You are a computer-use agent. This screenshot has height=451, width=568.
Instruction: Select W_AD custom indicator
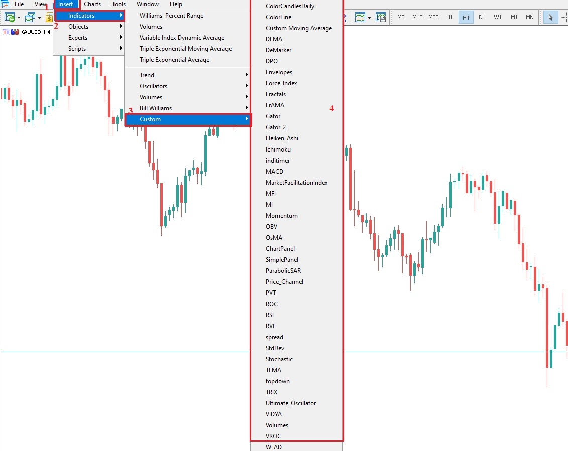[297, 447]
